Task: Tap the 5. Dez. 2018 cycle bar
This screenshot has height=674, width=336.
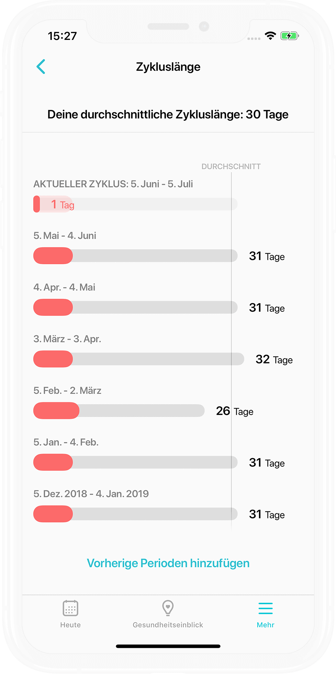Action: coord(135,514)
